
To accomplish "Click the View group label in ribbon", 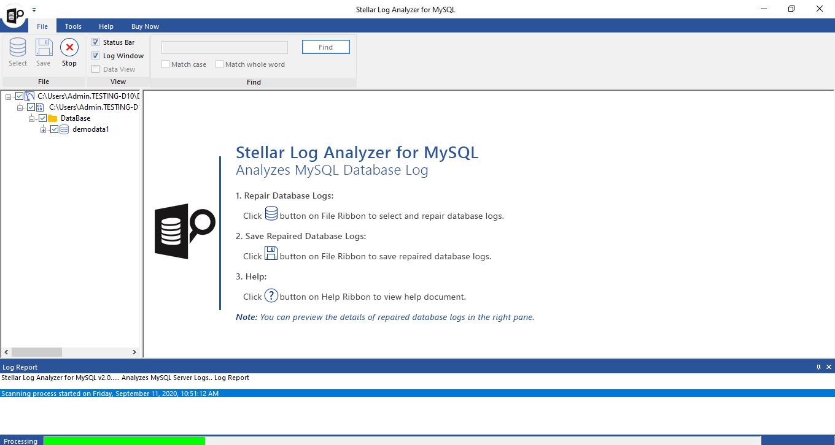I will (118, 82).
